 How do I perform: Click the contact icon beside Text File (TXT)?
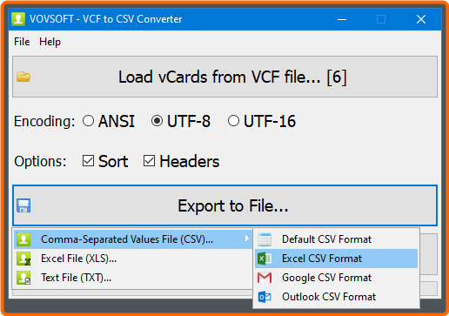23,278
